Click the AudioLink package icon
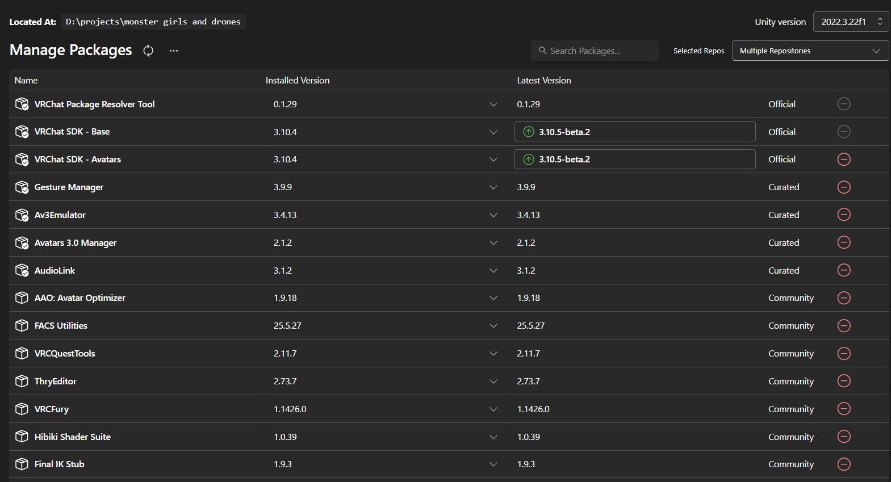Viewport: 891px width, 482px height. 22,270
